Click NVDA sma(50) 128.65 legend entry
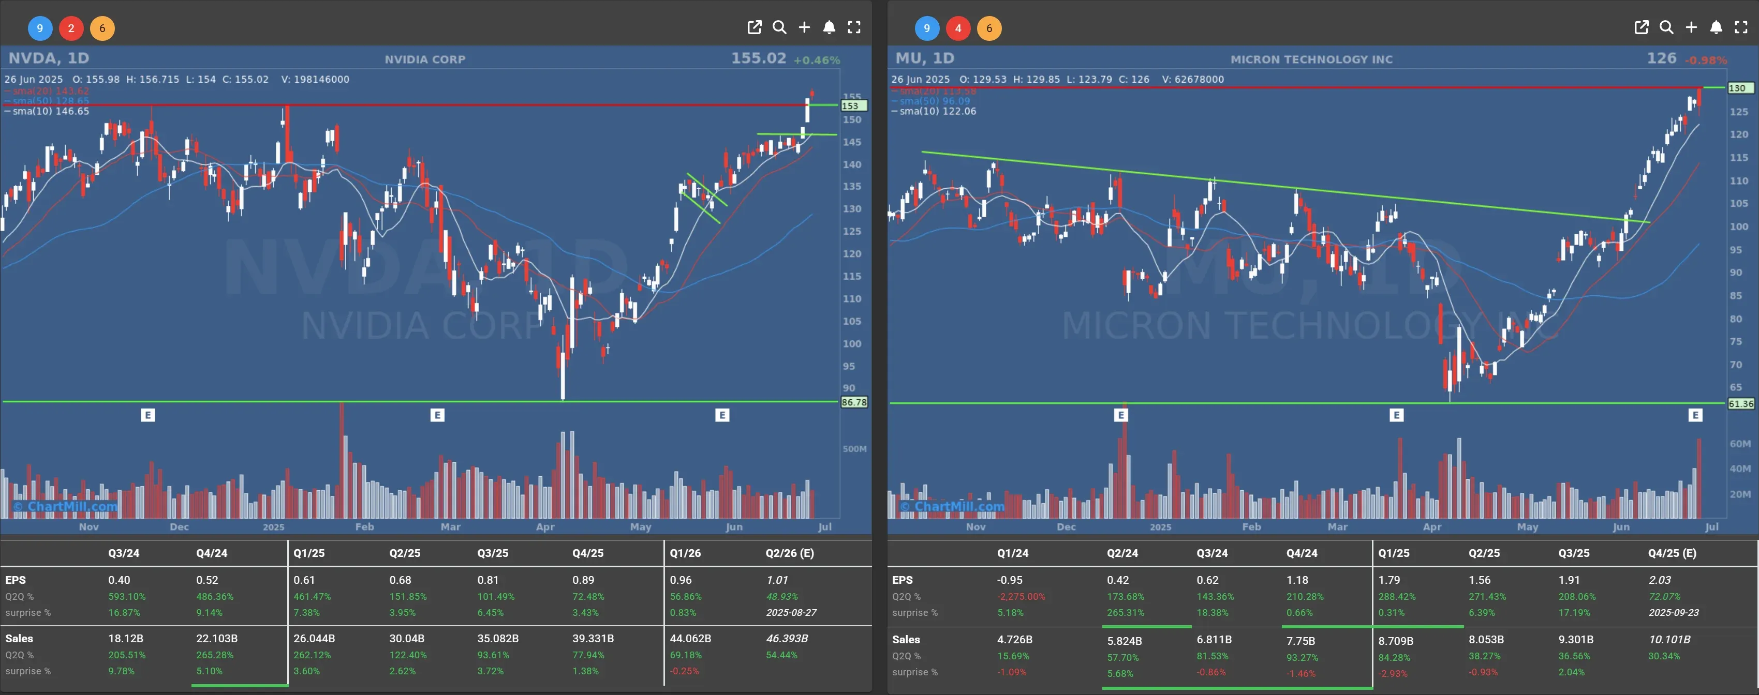 [x=47, y=101]
